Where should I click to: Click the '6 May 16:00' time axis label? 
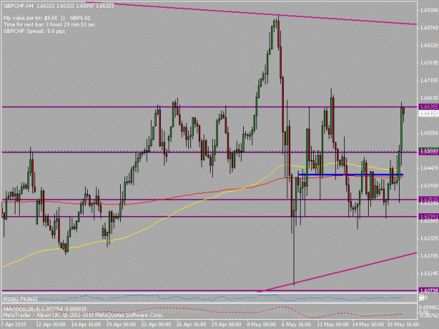point(296,325)
